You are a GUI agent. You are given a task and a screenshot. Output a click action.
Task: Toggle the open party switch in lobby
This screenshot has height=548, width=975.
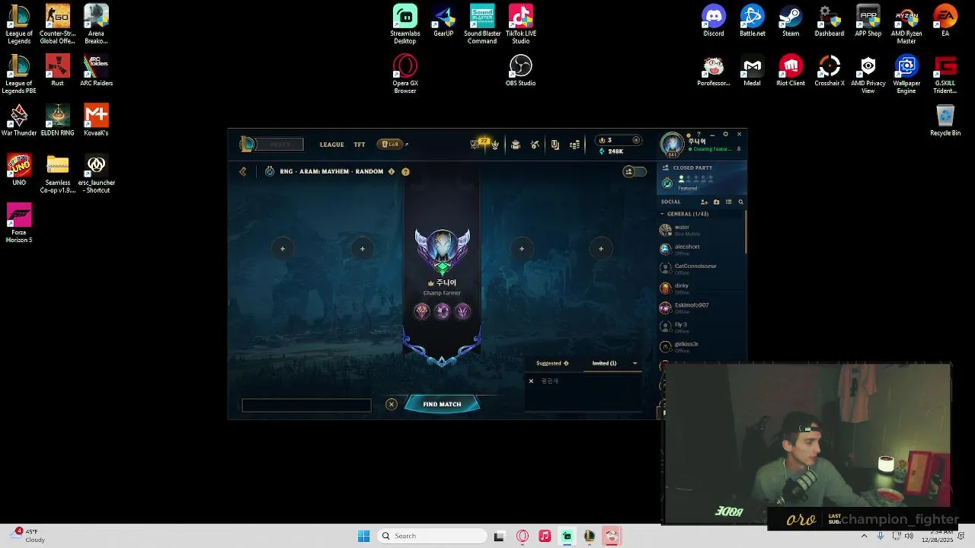click(x=634, y=171)
